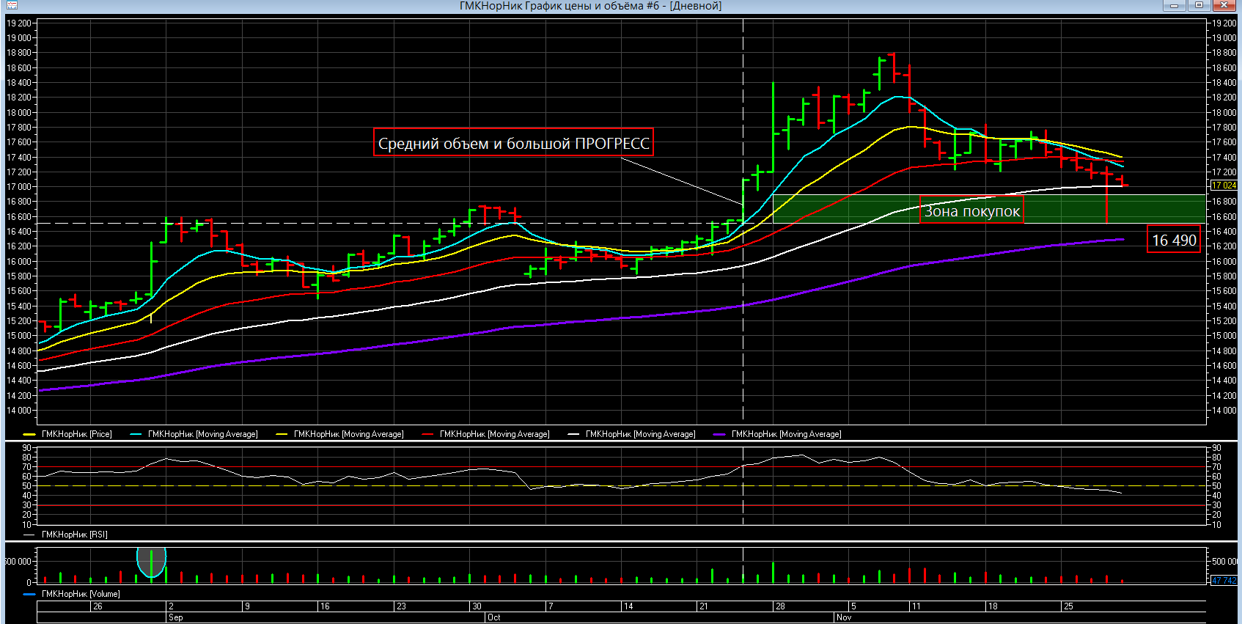The width and height of the screenshot is (1242, 624).
Task: Click 14 000 on the right price scale
Action: click(1224, 411)
